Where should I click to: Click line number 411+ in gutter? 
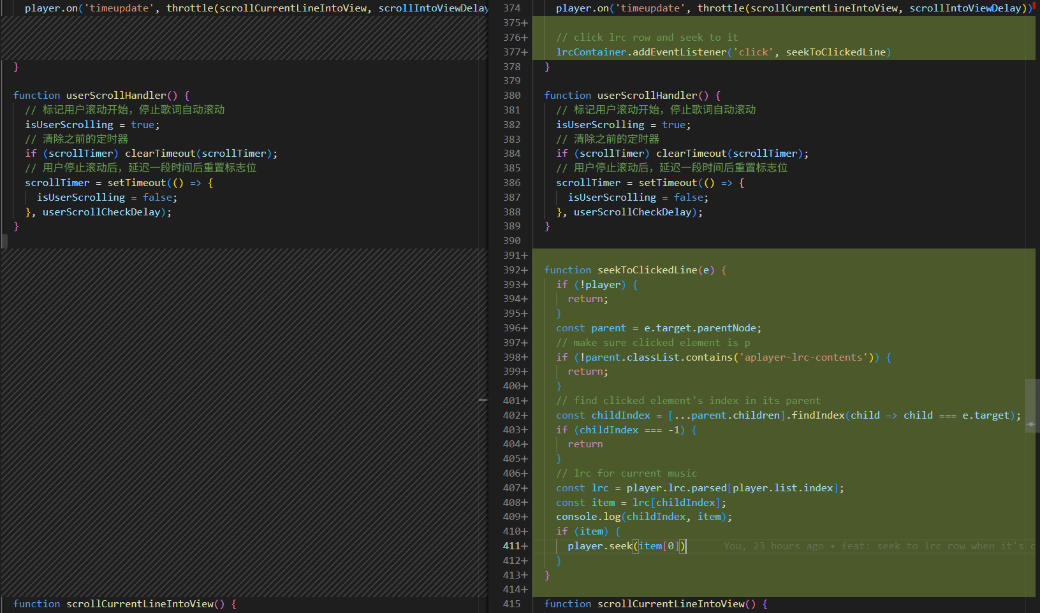pos(515,546)
